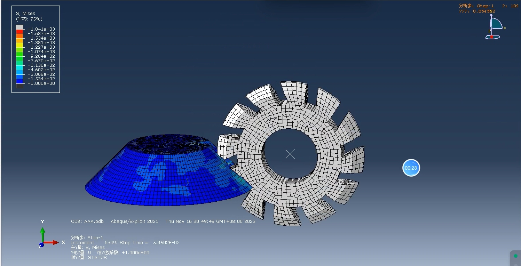Click the maximum value +1.841e+03 in legend
Viewport: 521px width, 266px height.
point(41,29)
